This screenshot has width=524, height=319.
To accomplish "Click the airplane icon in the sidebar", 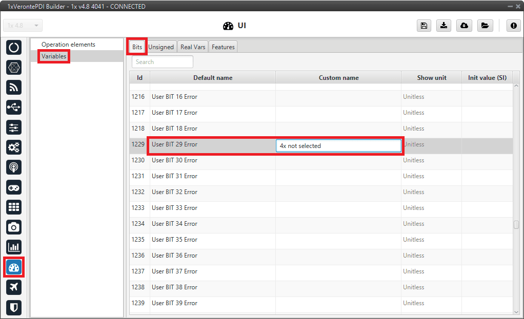I will (14, 287).
